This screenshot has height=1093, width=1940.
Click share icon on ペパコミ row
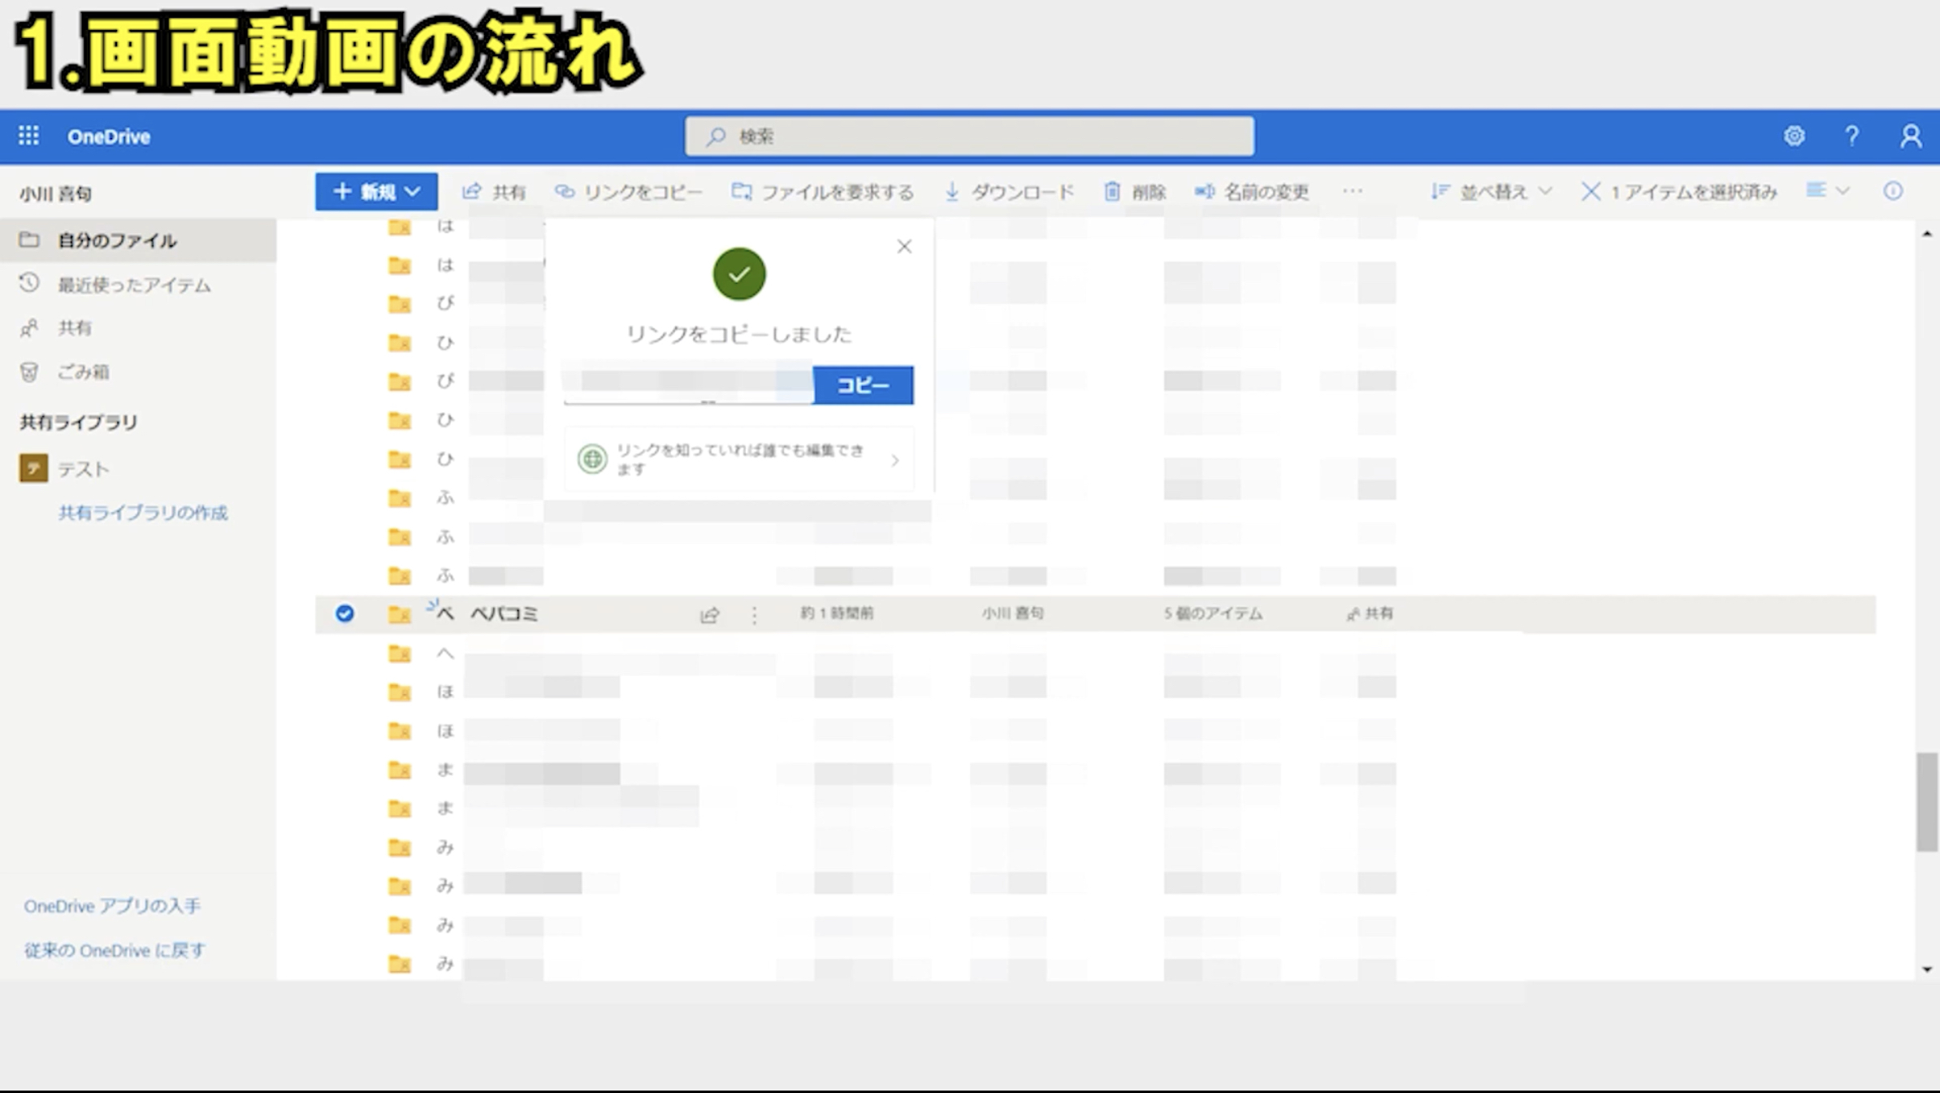pyautogui.click(x=709, y=615)
